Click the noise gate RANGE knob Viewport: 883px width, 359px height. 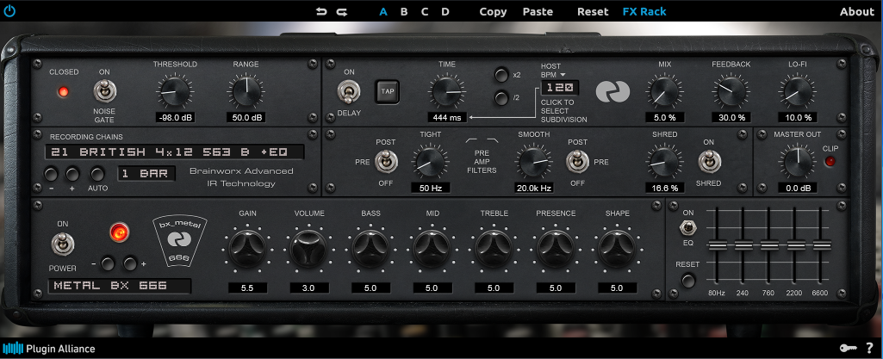[x=246, y=91]
